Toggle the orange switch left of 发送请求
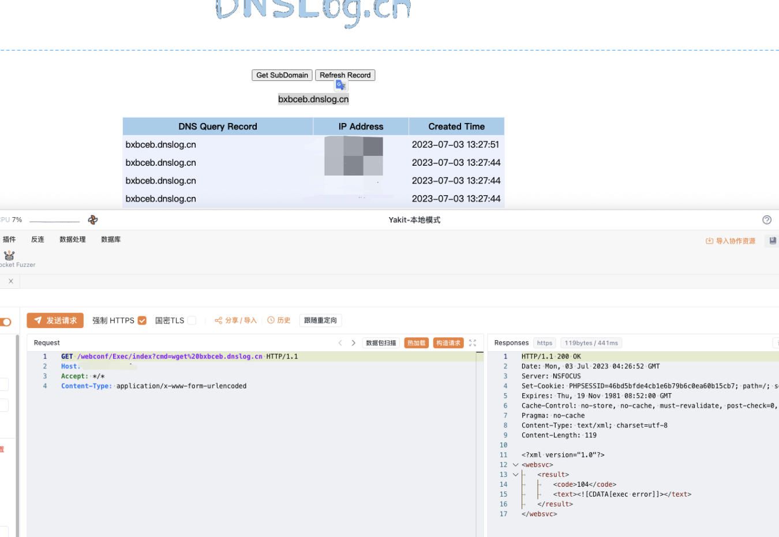 click(x=6, y=322)
